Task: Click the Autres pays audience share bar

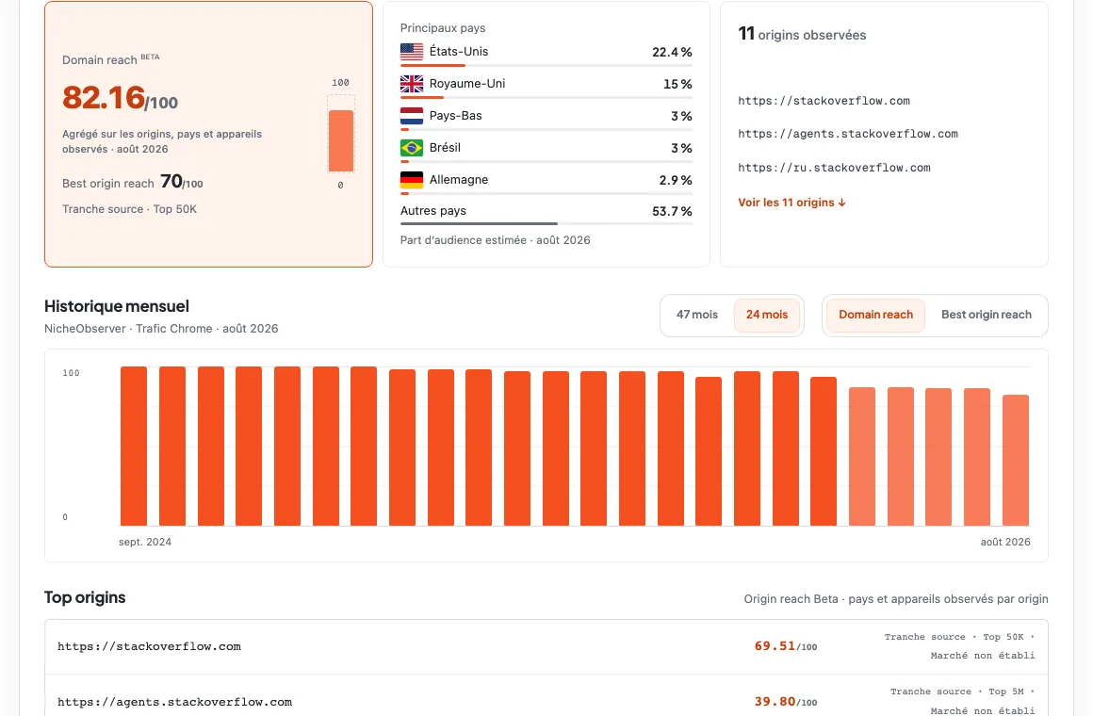Action: tap(546, 224)
